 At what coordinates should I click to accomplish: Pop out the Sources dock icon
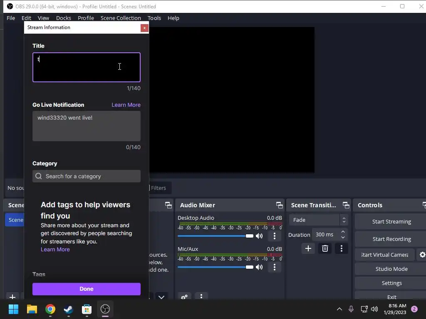tap(168, 205)
